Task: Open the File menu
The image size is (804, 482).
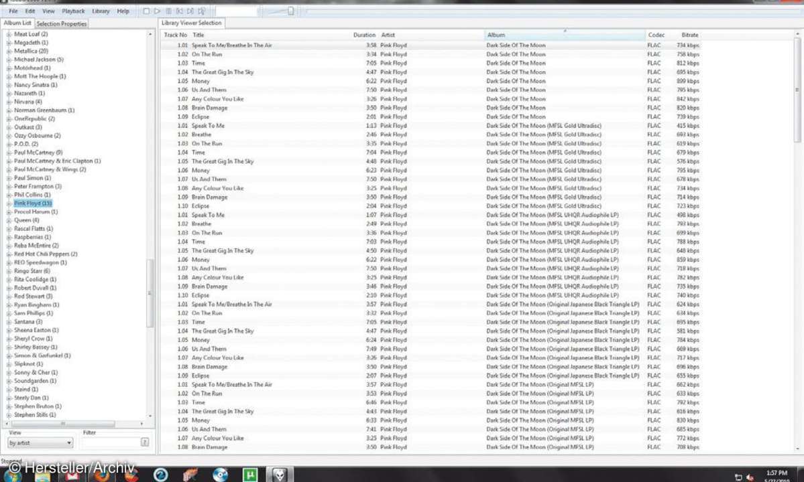Action: 13,11
